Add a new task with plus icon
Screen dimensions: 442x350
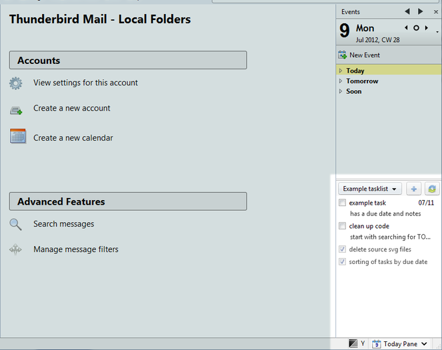click(x=413, y=189)
